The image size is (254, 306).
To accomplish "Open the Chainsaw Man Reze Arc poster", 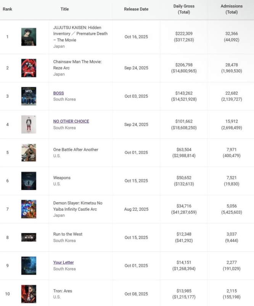I will (29, 68).
